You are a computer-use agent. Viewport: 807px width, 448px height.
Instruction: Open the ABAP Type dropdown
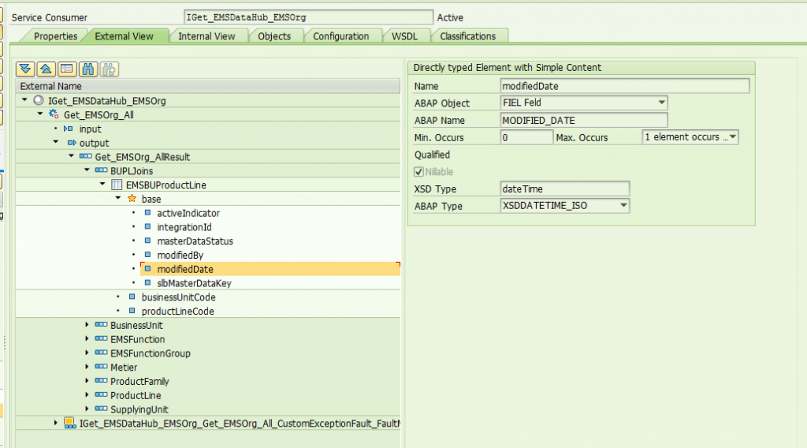pyautogui.click(x=623, y=205)
